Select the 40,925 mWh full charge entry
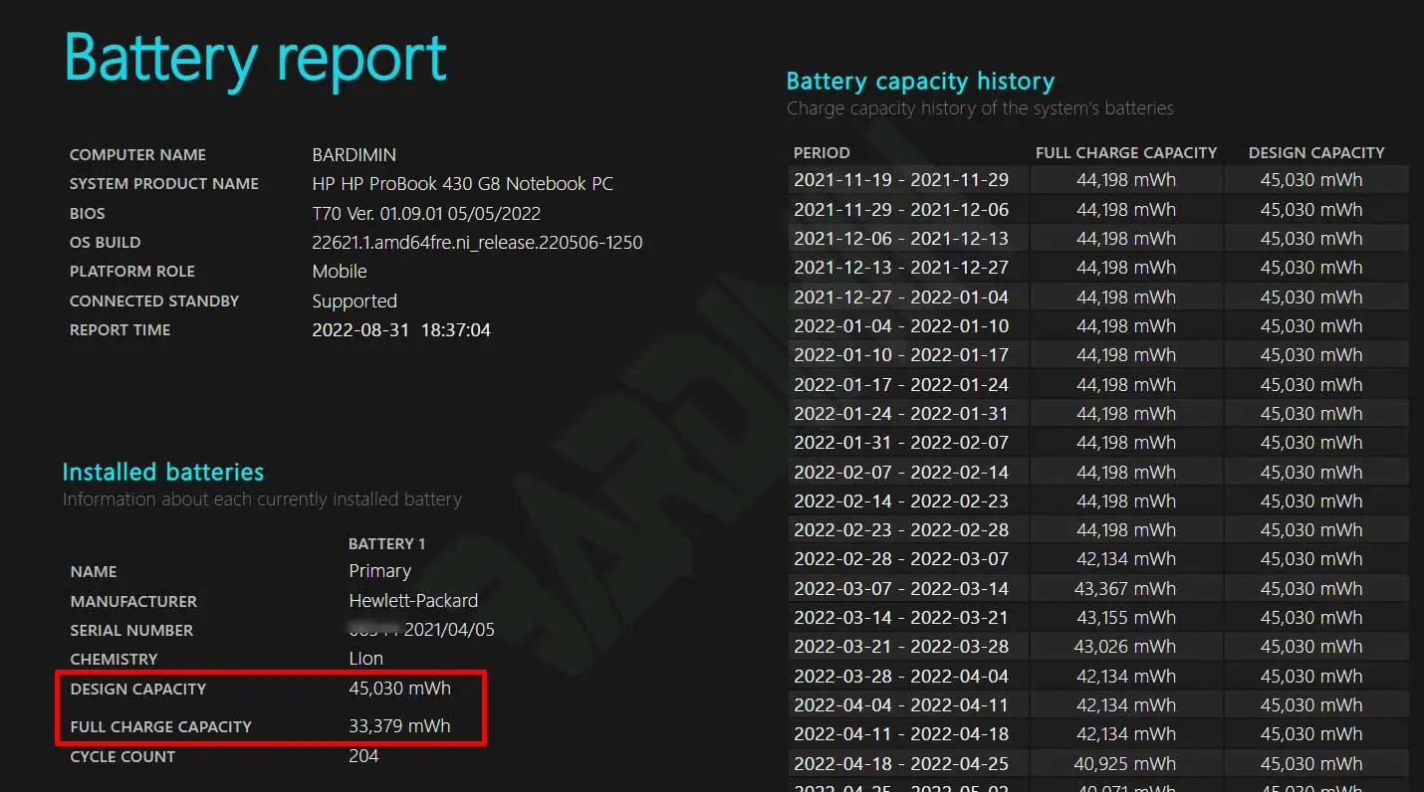1424x792 pixels. tap(1125, 764)
